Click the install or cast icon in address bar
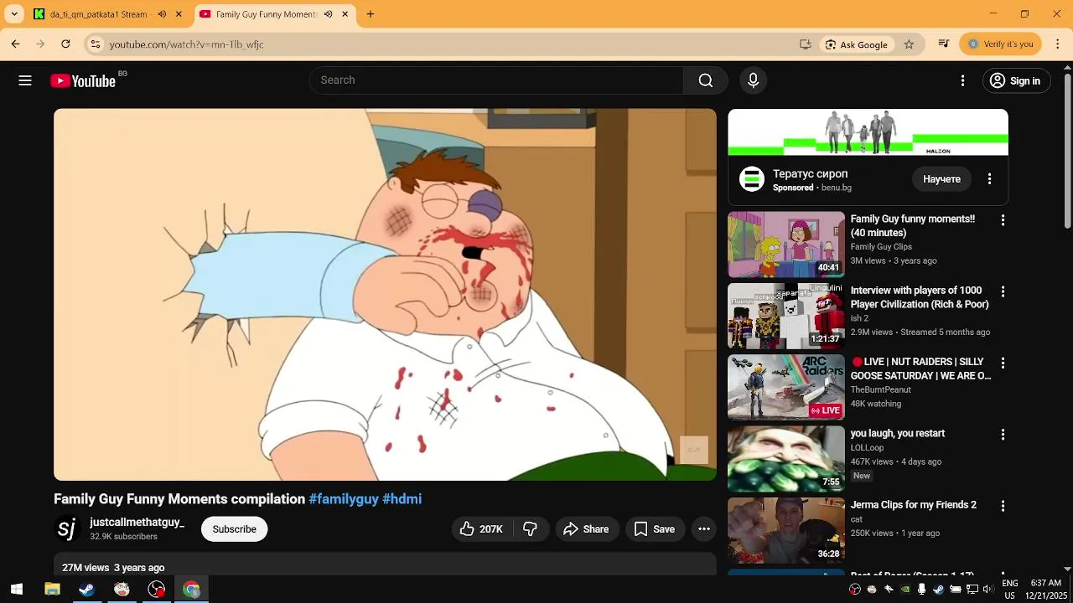 [806, 44]
